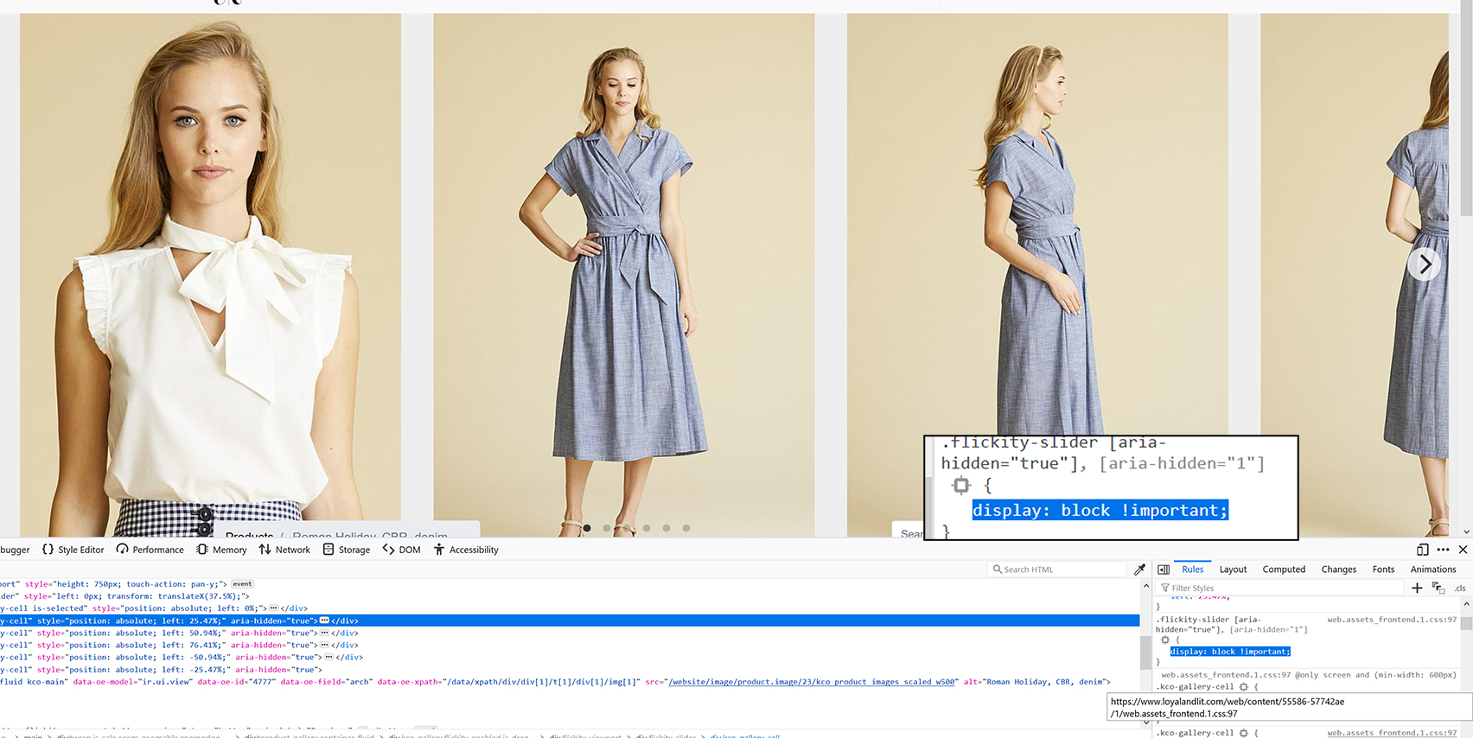Click the event badge on viewport node
The height and width of the screenshot is (738, 1473).
(243, 584)
